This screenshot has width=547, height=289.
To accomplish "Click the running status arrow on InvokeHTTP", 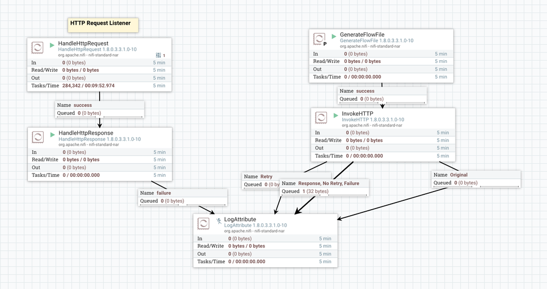I will click(x=336, y=115).
